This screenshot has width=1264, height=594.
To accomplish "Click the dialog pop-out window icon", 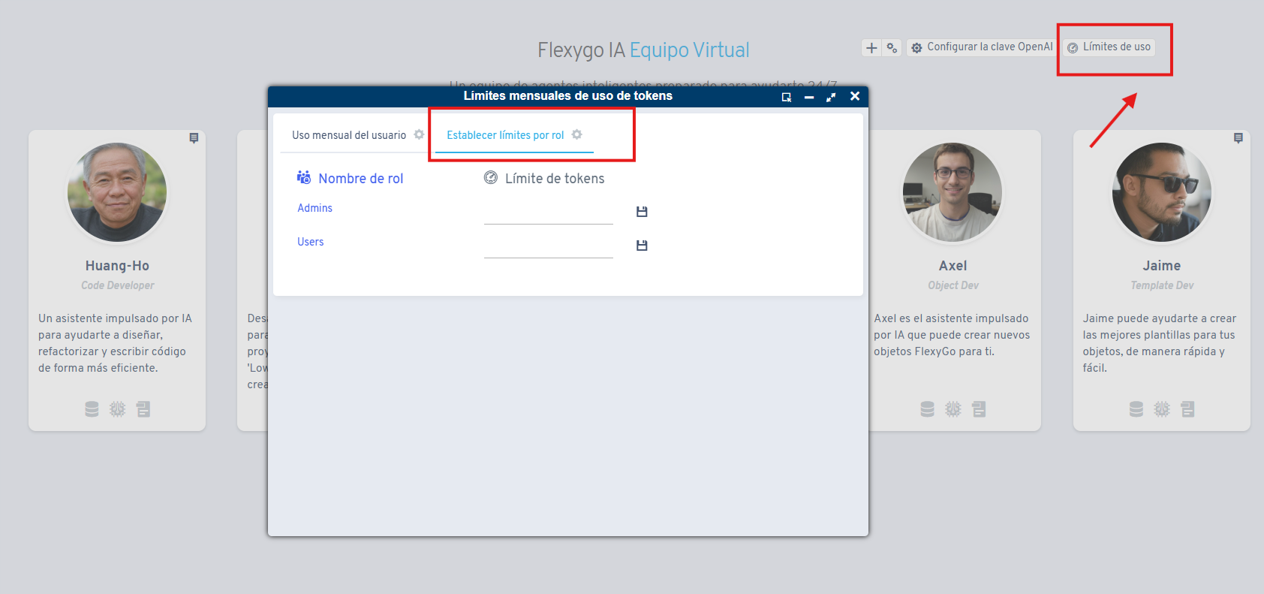I will coord(787,97).
